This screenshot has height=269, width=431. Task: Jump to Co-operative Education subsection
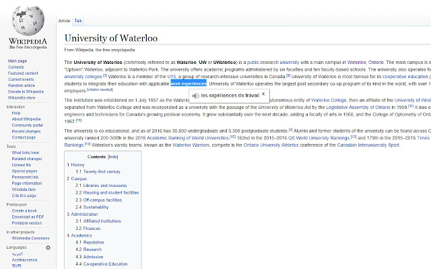coord(105,264)
